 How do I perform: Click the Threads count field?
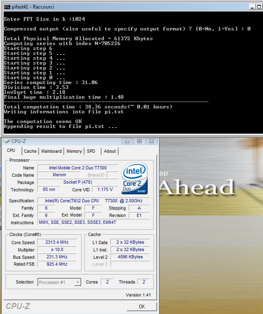coord(144,282)
